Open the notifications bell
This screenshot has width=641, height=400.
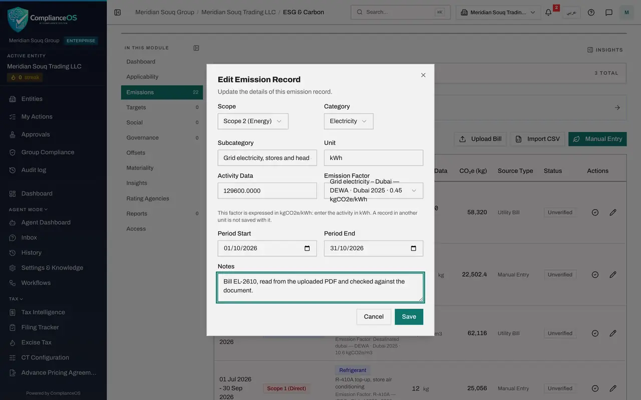point(548,12)
